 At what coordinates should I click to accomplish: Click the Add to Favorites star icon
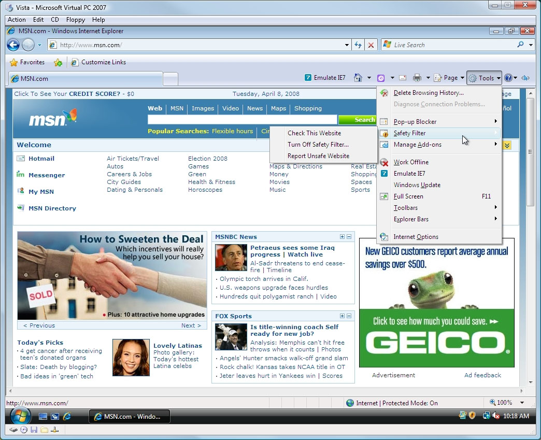pyautogui.click(x=58, y=62)
